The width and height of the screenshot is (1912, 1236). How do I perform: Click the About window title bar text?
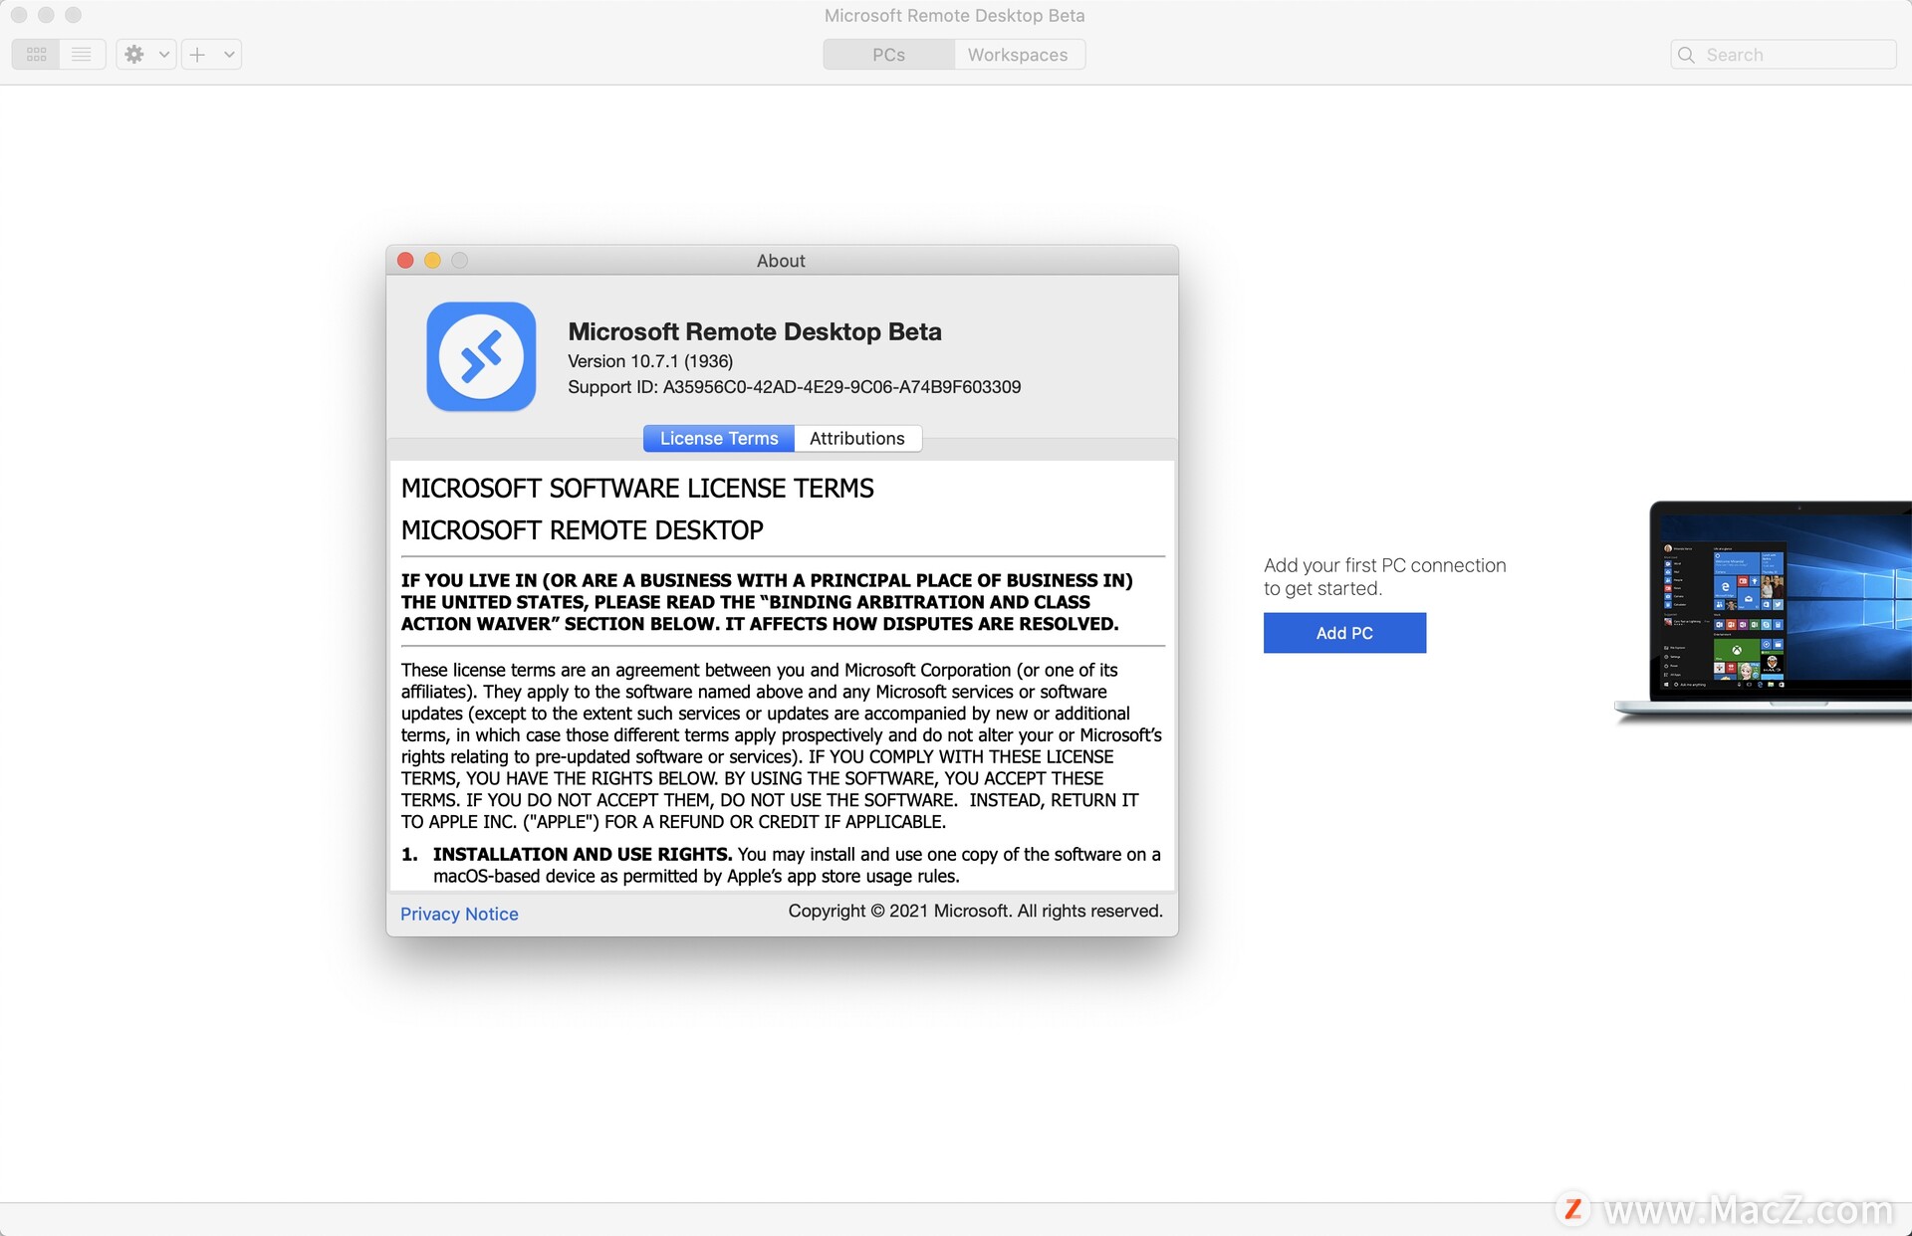click(x=781, y=261)
